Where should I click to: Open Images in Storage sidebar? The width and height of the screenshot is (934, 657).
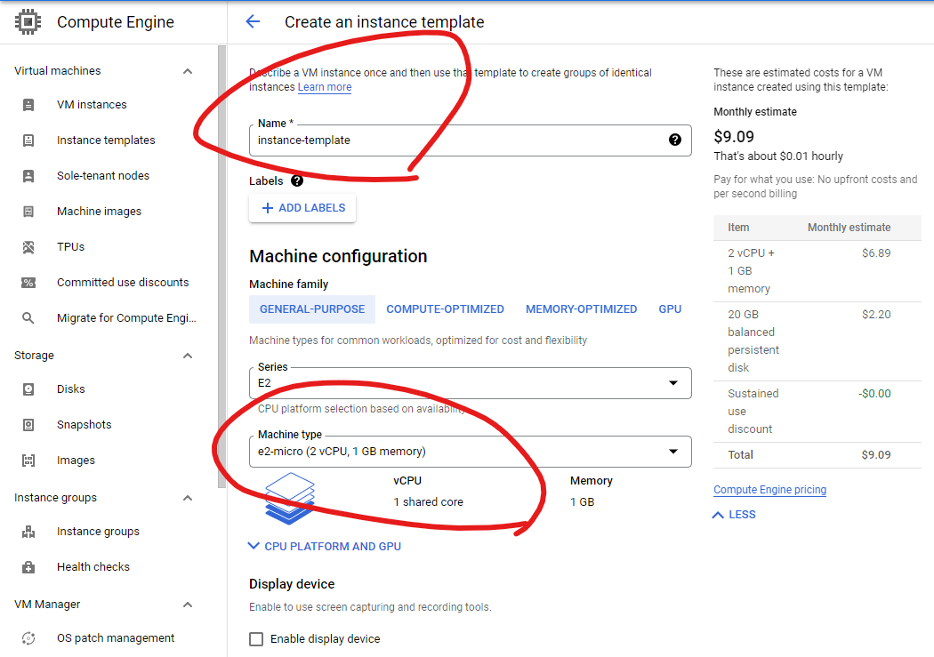(76, 460)
